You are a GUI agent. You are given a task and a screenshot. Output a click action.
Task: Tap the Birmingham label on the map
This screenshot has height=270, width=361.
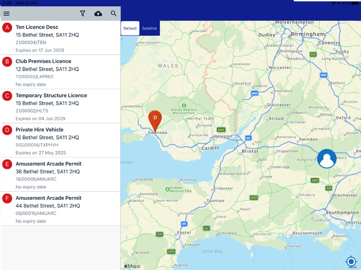(308, 34)
